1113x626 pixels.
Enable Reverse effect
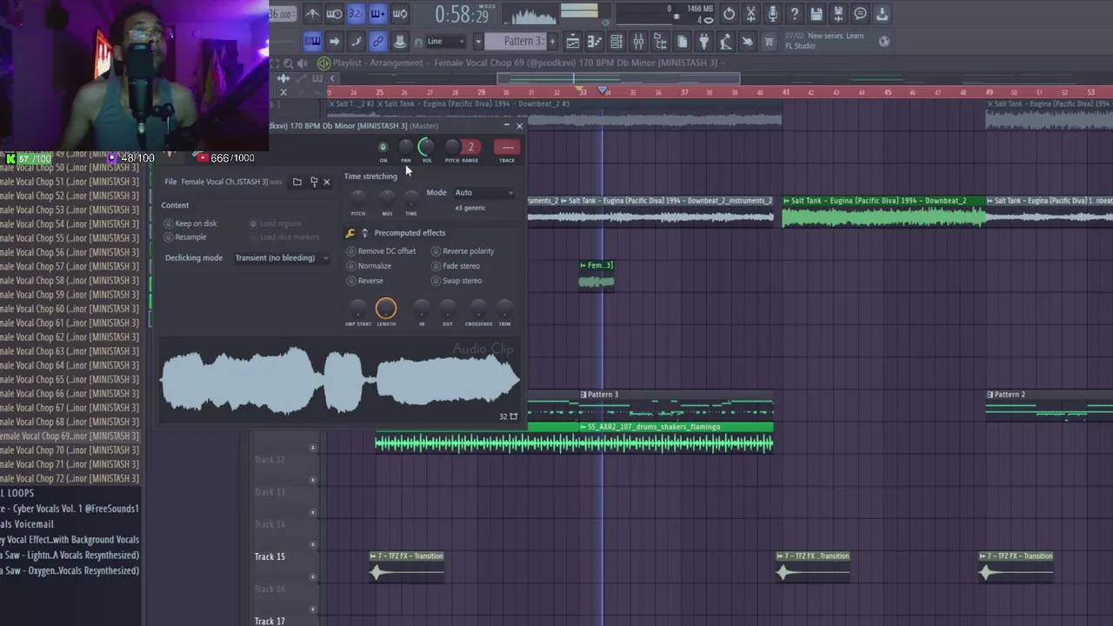point(365,281)
